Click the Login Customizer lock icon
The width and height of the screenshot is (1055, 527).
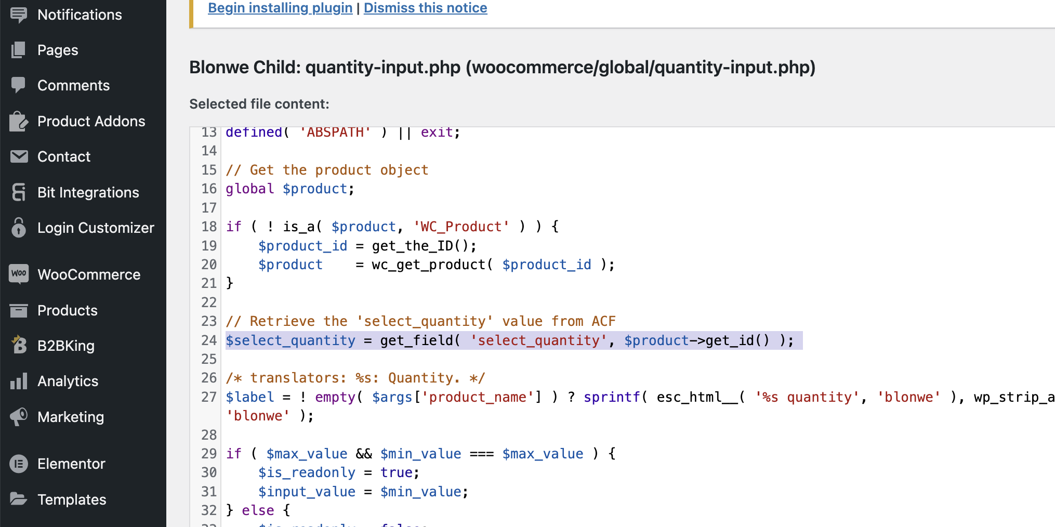[19, 228]
